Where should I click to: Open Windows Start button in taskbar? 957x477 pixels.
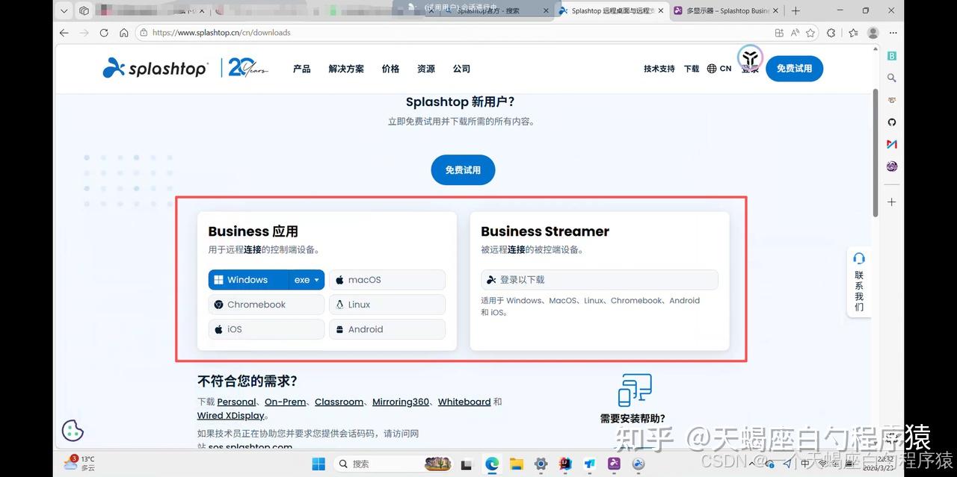tap(319, 464)
